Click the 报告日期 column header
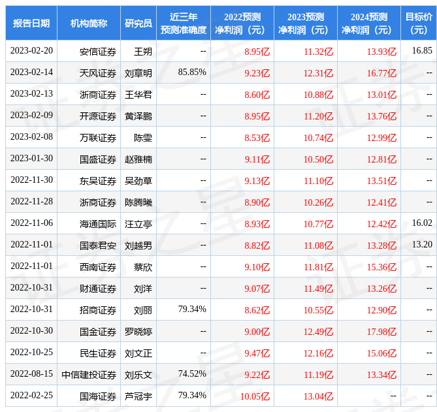The height and width of the screenshot is (412, 437). click(31, 23)
